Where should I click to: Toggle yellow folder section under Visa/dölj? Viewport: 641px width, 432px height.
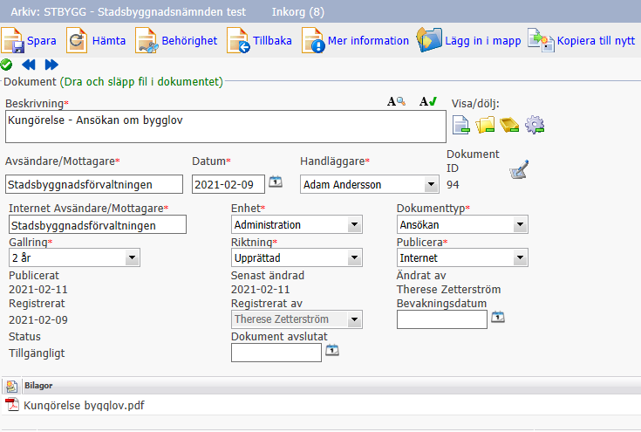485,125
